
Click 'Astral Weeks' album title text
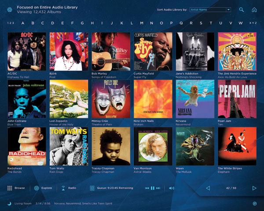click(x=143, y=172)
